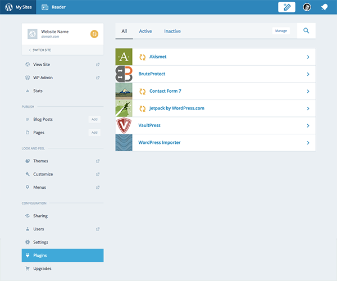337x281 pixels.
Task: Expand the WordPress Importer row chevron
Action: (x=308, y=143)
